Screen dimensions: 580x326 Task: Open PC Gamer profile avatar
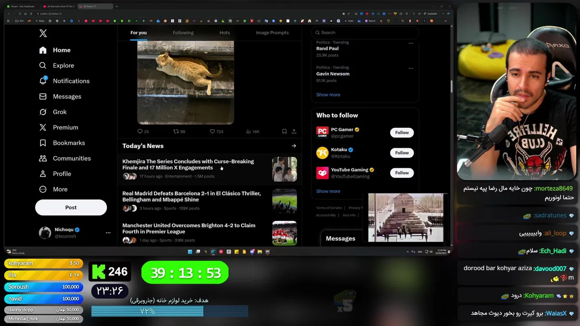pyautogui.click(x=322, y=133)
